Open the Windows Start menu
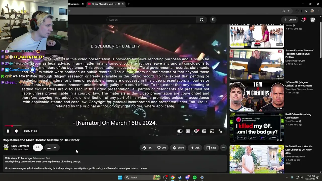The image size is (322, 181). click(x=120, y=177)
